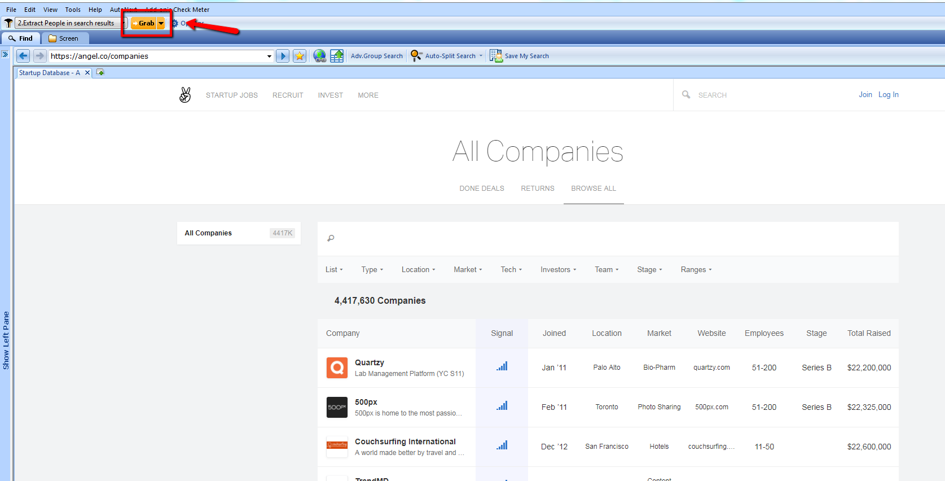Open Couchsurfing International company link

click(x=405, y=441)
